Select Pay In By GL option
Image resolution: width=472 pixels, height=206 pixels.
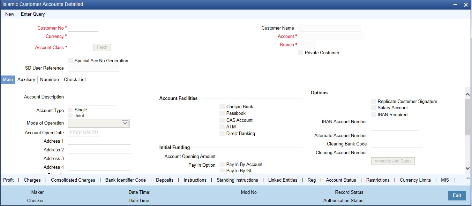click(222, 171)
